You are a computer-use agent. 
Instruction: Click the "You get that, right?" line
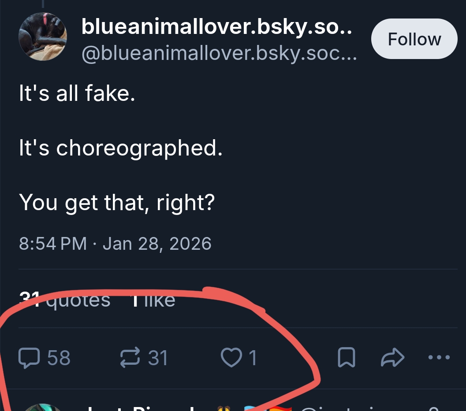coord(117,202)
